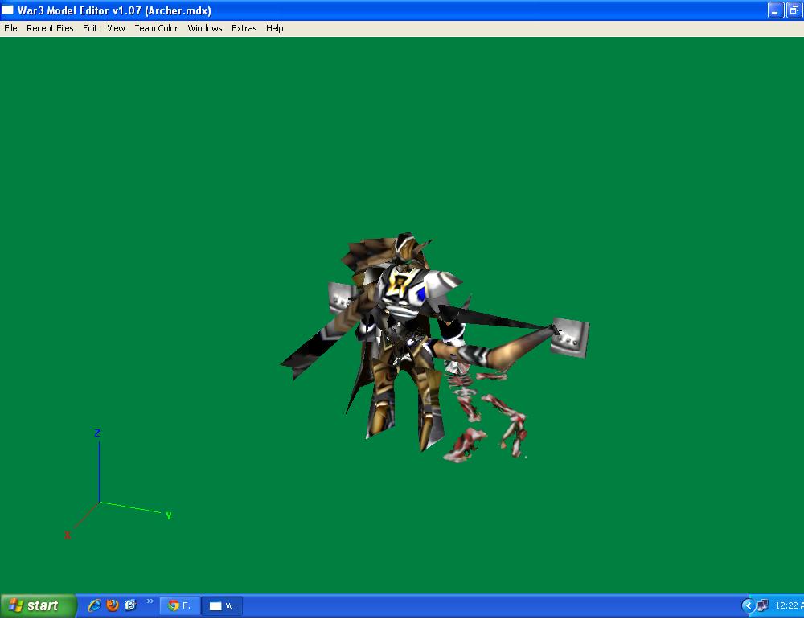
Task: Restore down the War3 Model Editor window
Action: [794, 10]
